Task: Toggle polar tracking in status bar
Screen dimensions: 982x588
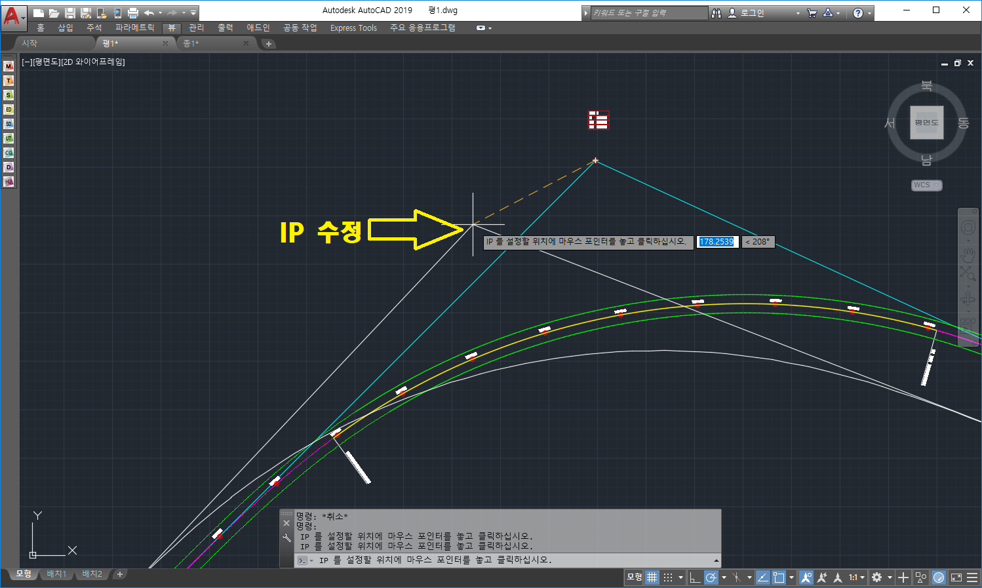Action: coord(711,578)
